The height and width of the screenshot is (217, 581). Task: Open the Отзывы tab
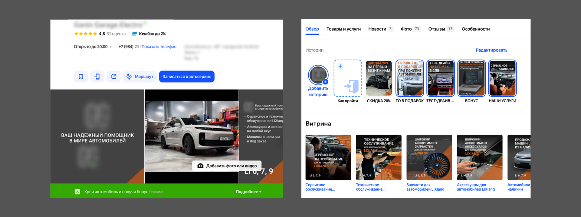[x=436, y=29]
